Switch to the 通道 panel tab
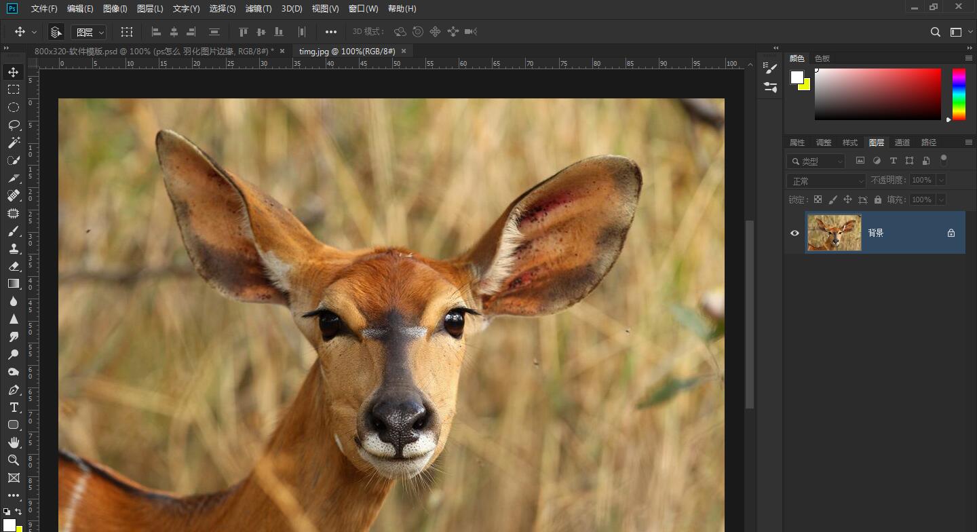Screen dimensions: 977x532 coord(902,142)
